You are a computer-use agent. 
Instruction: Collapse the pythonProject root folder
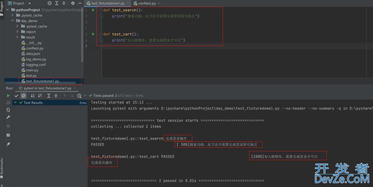(x=7, y=10)
